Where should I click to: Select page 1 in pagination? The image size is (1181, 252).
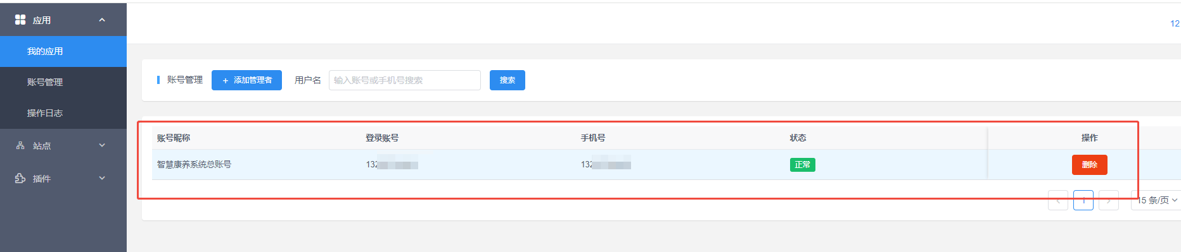1083,200
